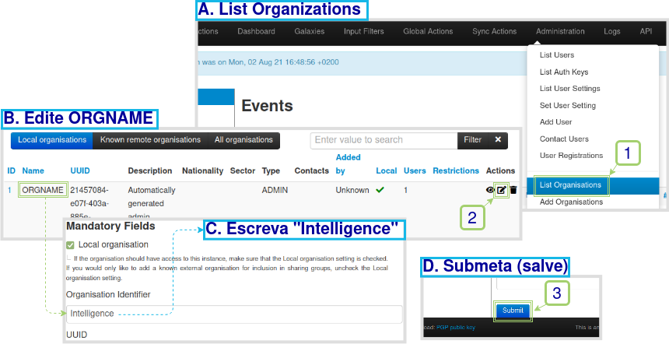
Task: Expand the Global Actions menu
Action: (428, 32)
